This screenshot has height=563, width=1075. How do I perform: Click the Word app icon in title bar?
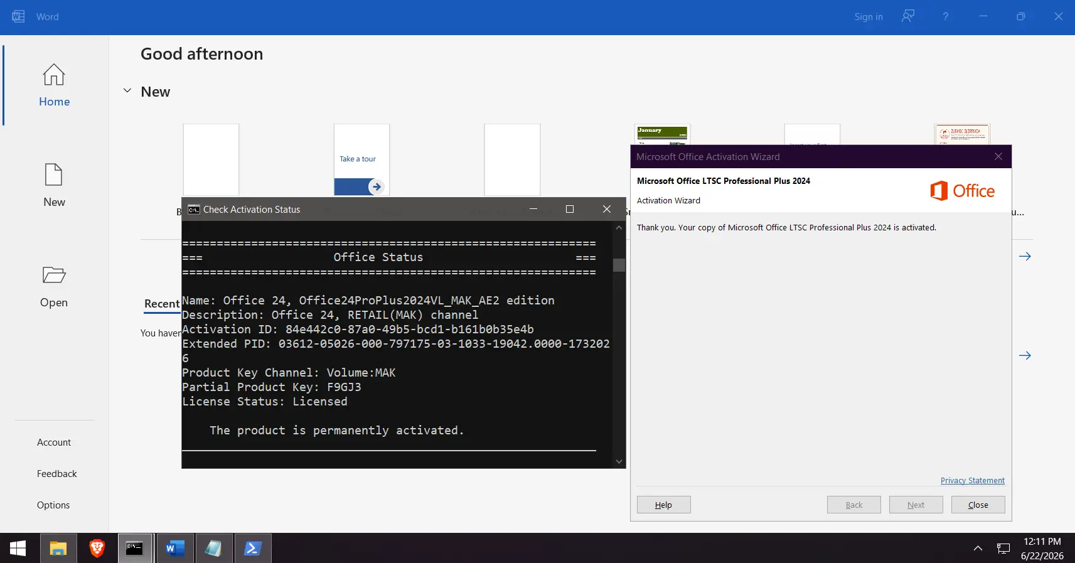click(18, 17)
